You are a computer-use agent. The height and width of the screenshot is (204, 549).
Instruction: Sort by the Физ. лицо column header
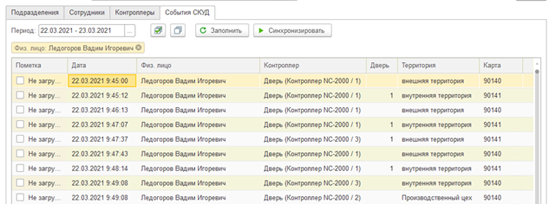click(198, 66)
